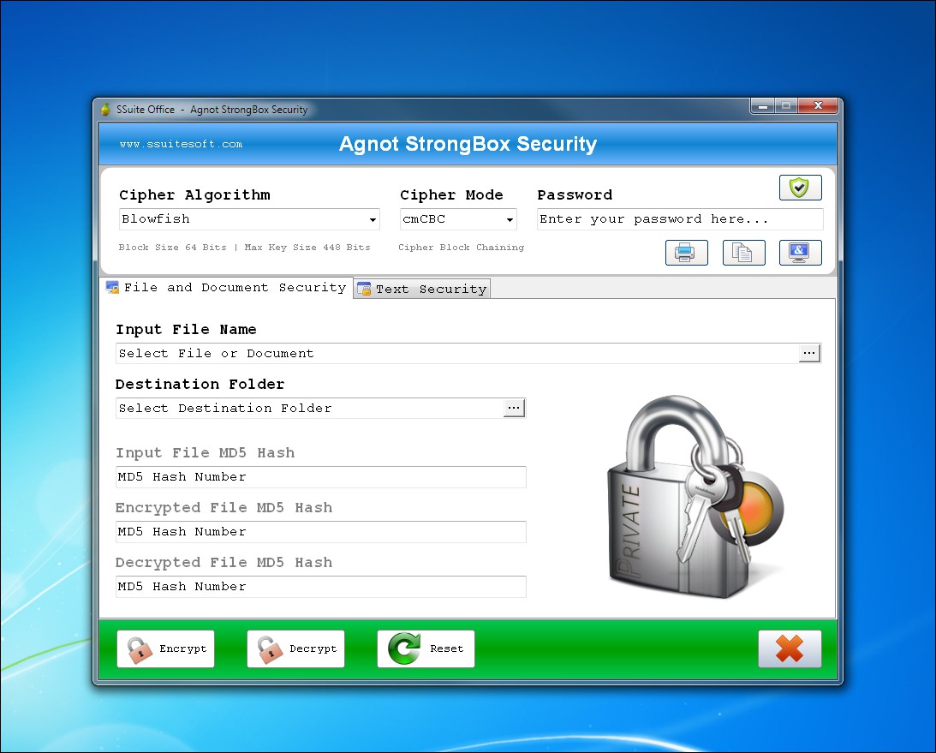Viewport: 936px width, 753px height.
Task: Click the SSuite Office title bar app icon
Action: pyautogui.click(x=105, y=110)
